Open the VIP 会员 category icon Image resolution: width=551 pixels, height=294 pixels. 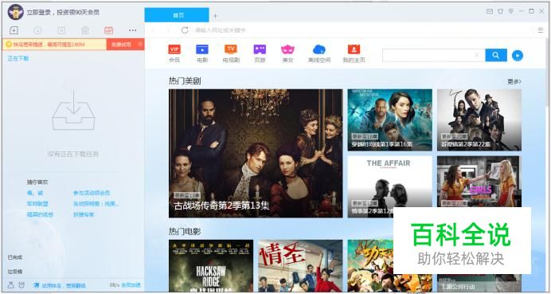(174, 53)
